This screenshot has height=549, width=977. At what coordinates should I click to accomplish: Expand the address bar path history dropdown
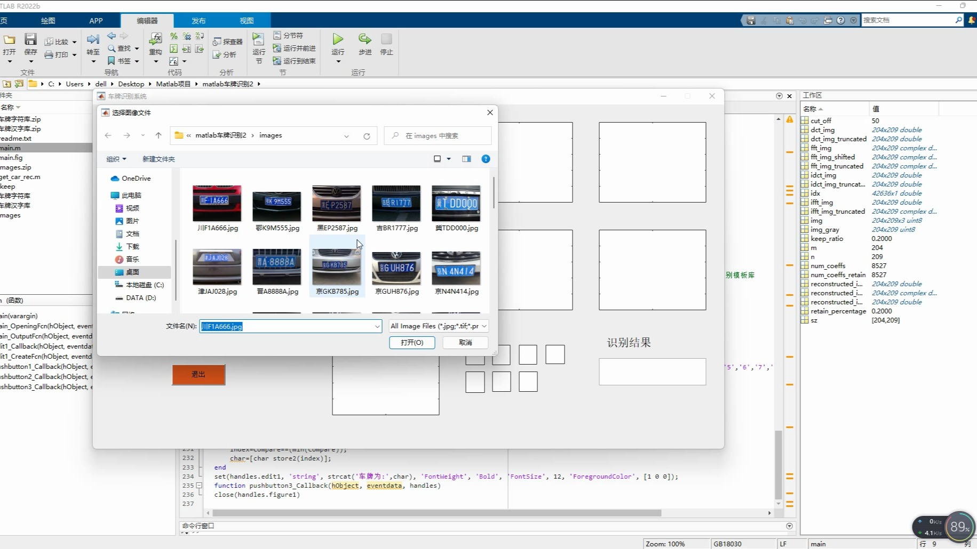tap(347, 136)
